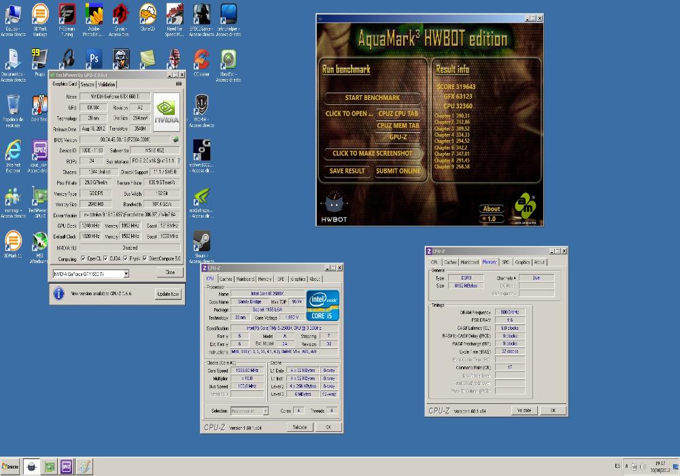Click OK in the CPU-Z Memory window
680x476 pixels.
[553, 410]
